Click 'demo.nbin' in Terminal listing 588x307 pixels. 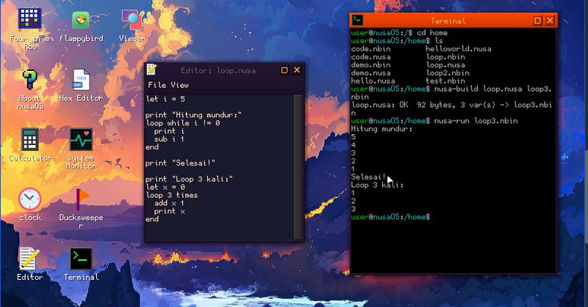[371, 64]
